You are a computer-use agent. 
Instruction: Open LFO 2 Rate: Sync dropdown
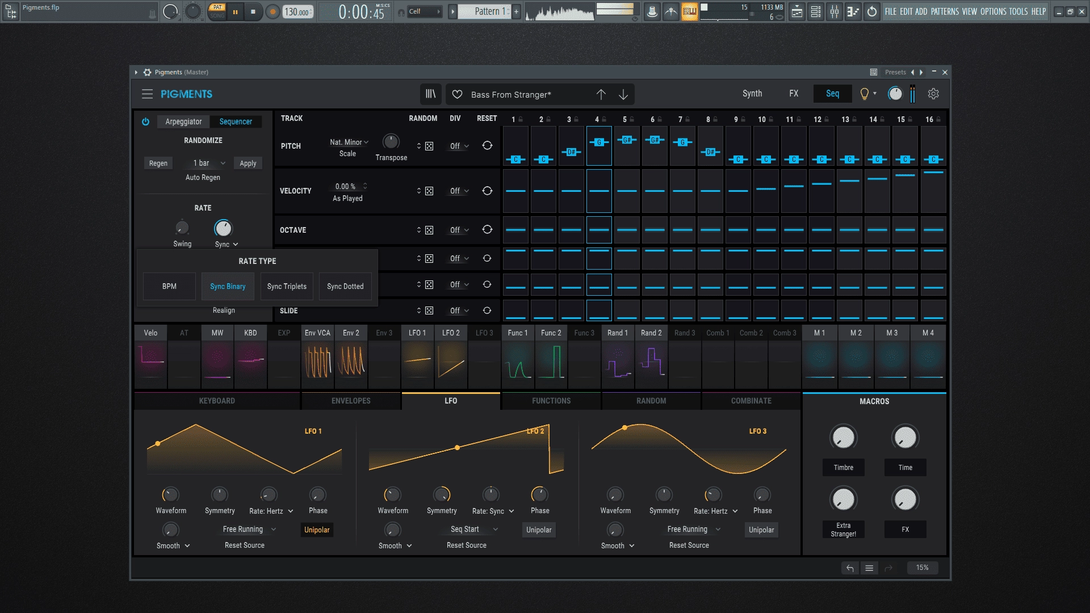tap(493, 511)
